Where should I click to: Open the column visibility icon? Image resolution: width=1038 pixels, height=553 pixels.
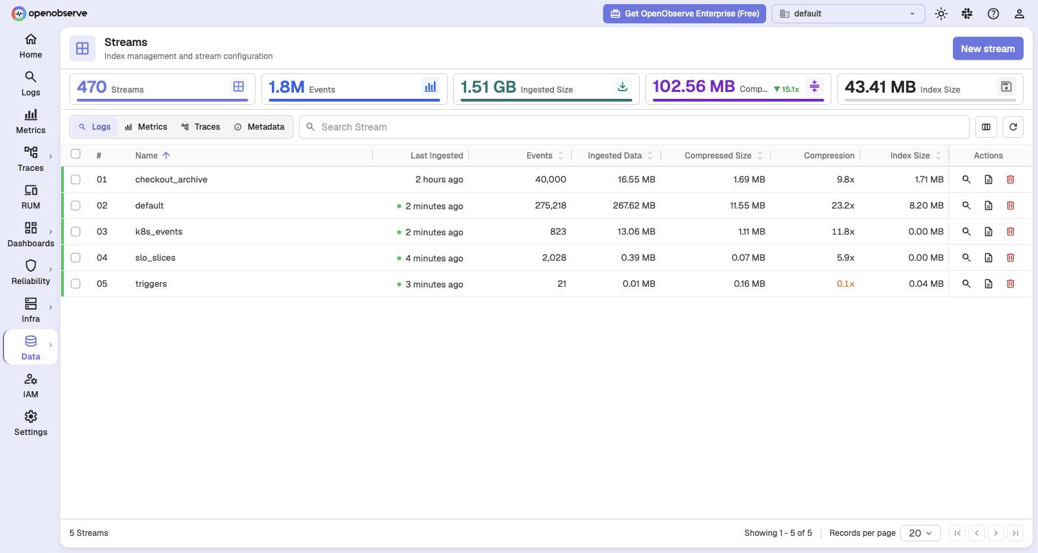pos(986,127)
